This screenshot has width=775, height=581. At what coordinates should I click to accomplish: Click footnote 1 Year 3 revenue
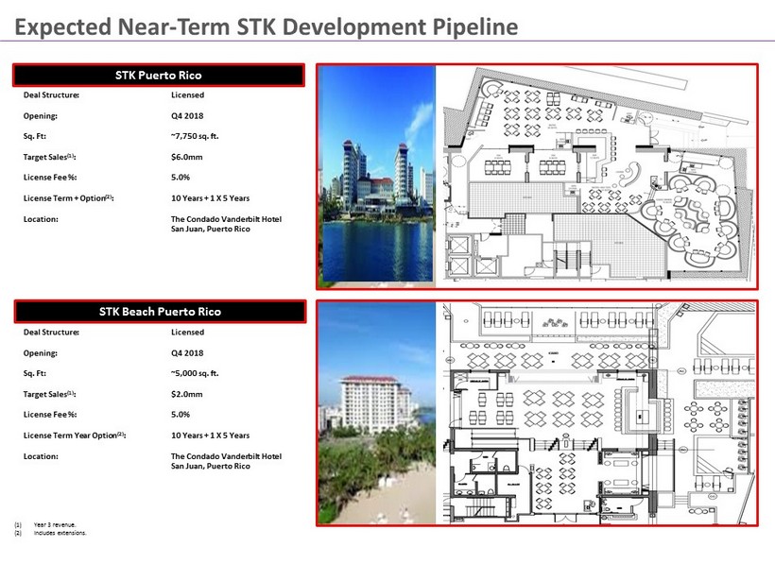[x=54, y=524]
